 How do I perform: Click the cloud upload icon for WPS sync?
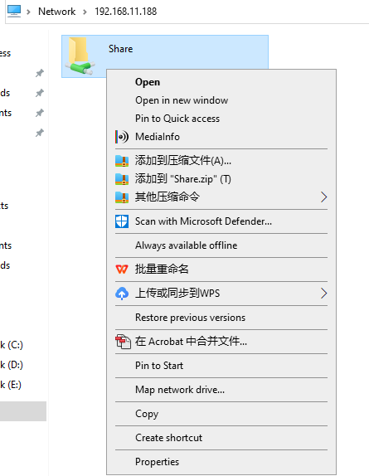click(122, 294)
